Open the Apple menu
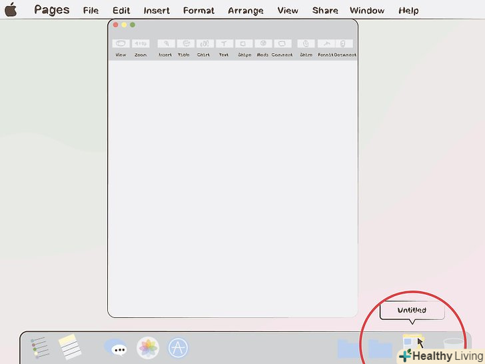 11,9
